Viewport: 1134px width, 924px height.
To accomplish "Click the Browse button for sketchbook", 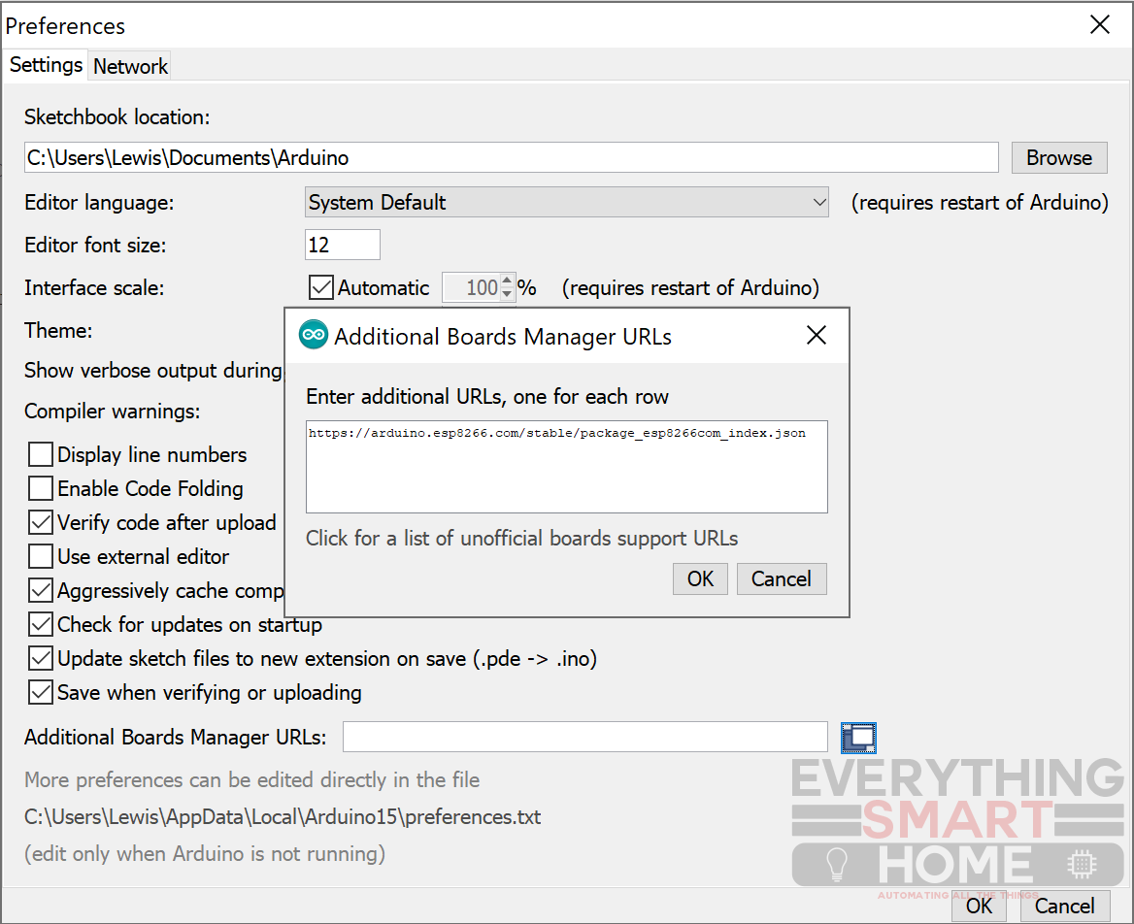I will (x=1059, y=157).
